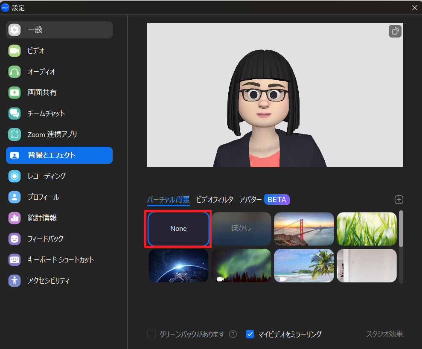Click the background list vertical scrollbar
The image size is (422, 349).
click(x=401, y=229)
